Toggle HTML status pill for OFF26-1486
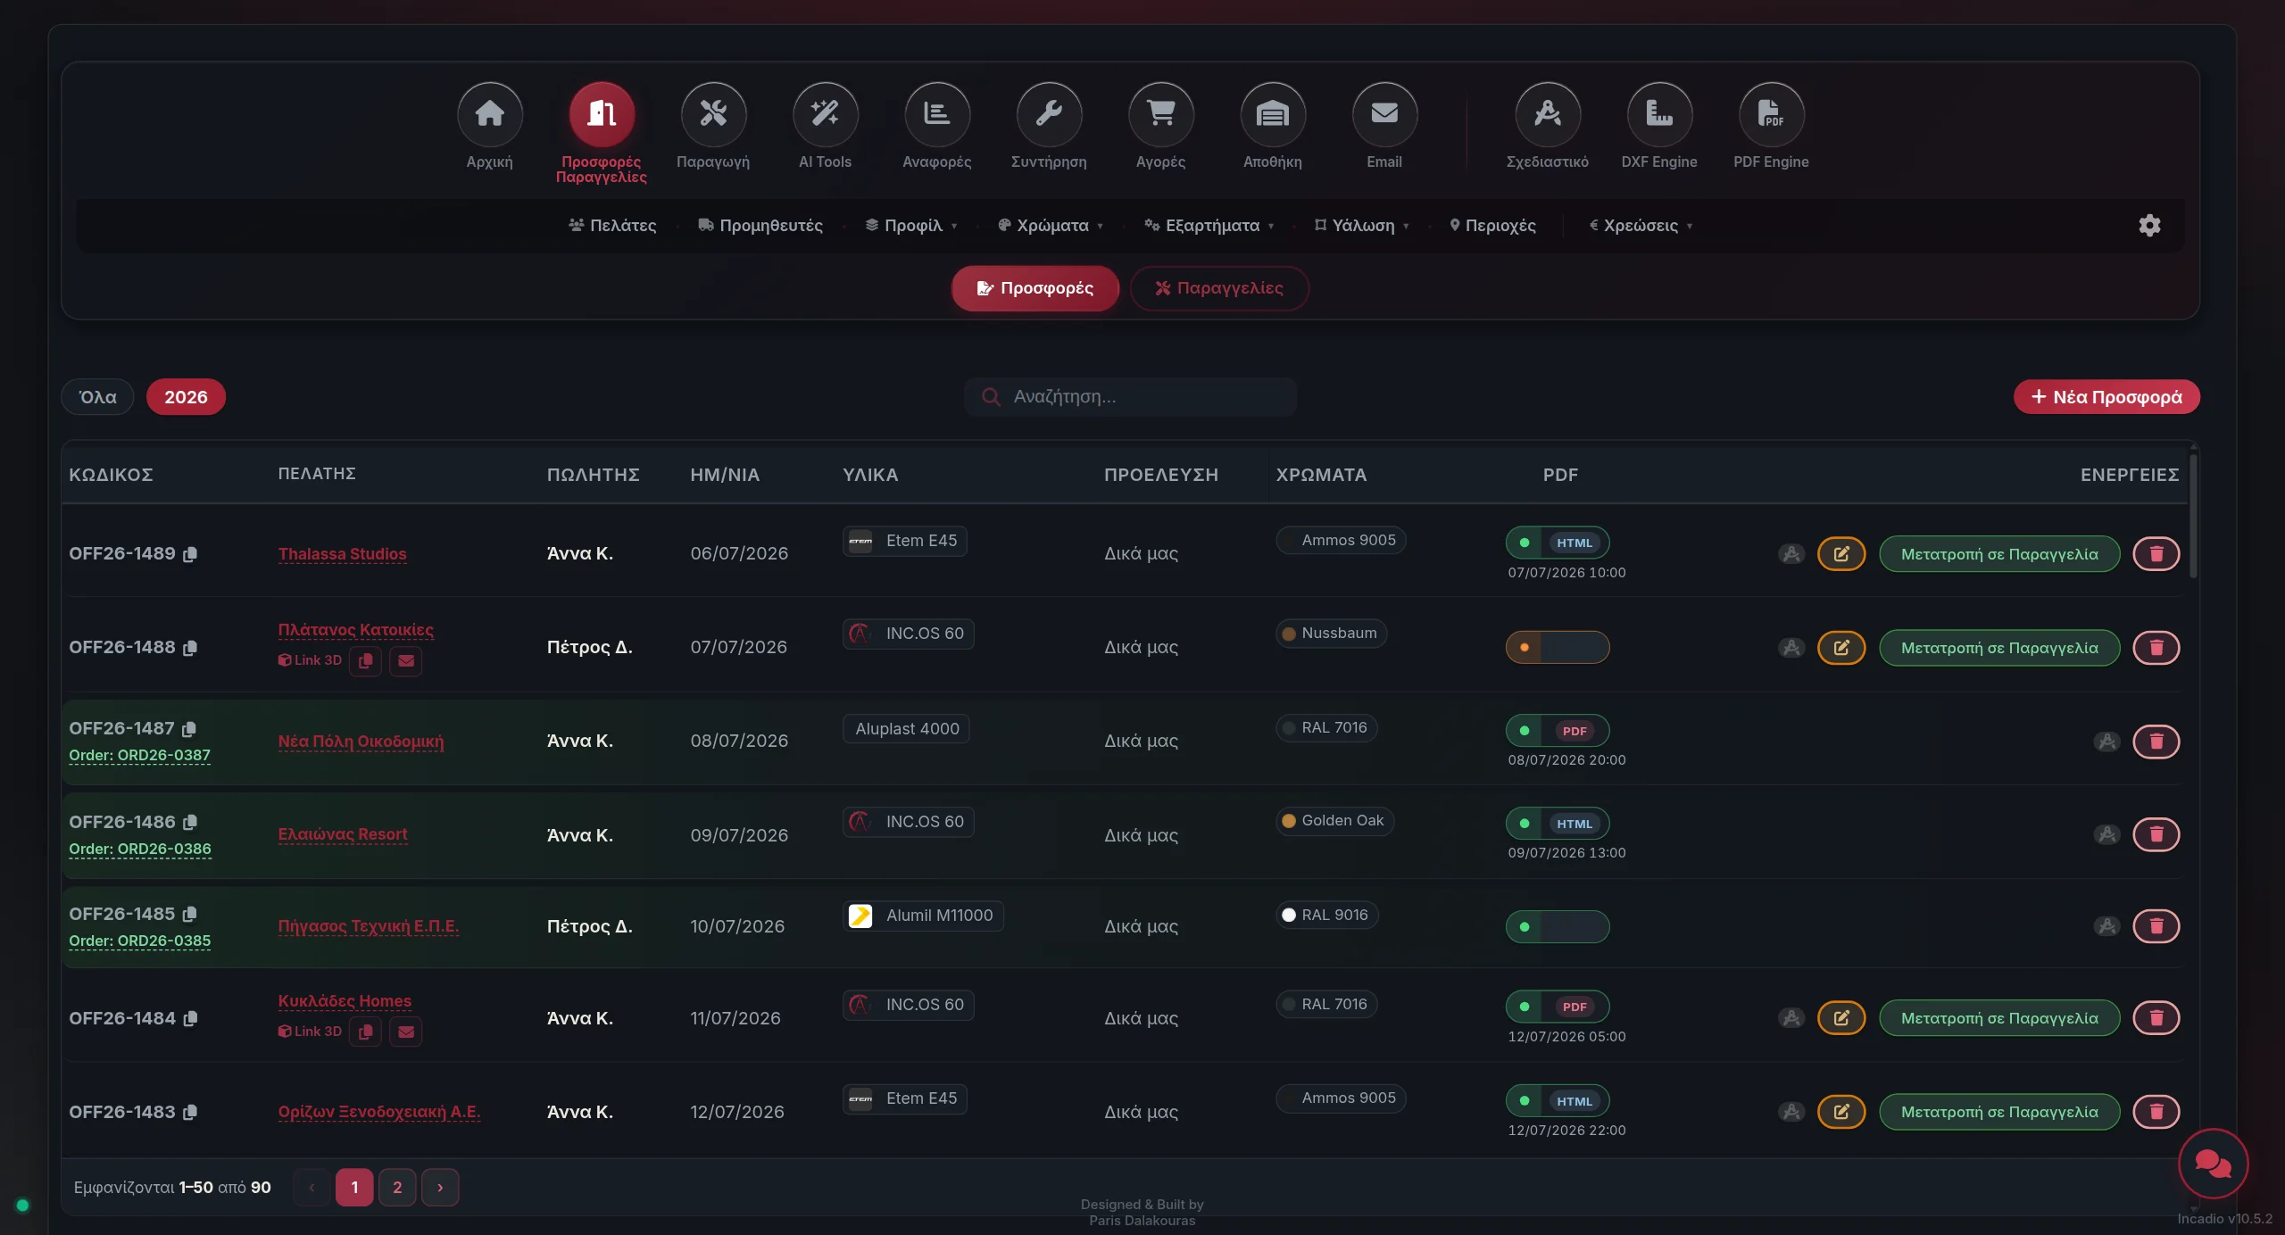Screen dimensions: 2285x1235 point(1558,824)
